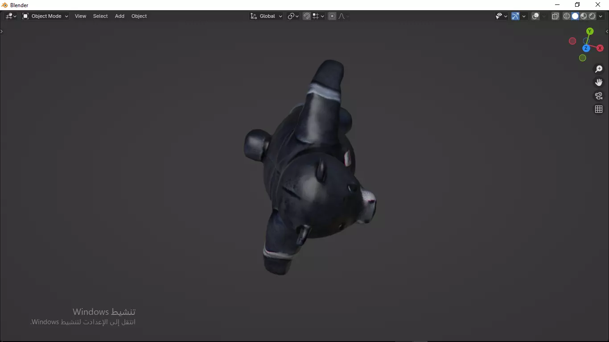Switch to rendered viewport shading
The height and width of the screenshot is (342, 609).
(592, 16)
